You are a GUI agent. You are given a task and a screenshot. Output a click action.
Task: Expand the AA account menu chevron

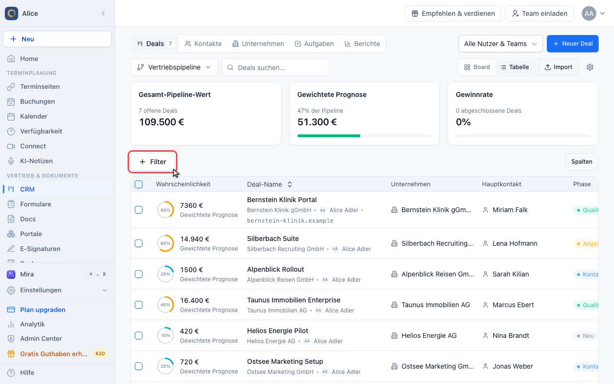point(602,13)
